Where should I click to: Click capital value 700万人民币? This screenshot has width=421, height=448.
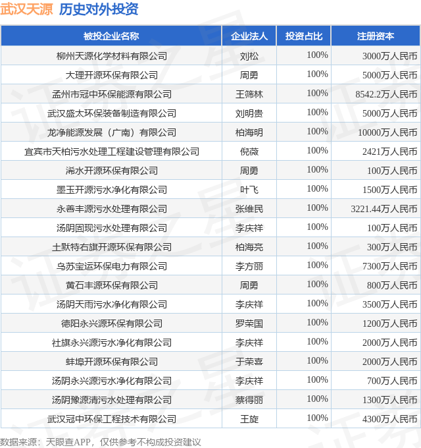pyautogui.click(x=392, y=381)
